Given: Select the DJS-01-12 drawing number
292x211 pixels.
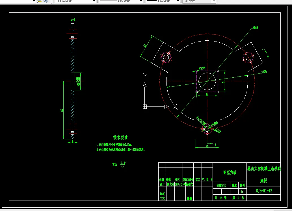Looking at the screenshot, I should click(x=264, y=191).
